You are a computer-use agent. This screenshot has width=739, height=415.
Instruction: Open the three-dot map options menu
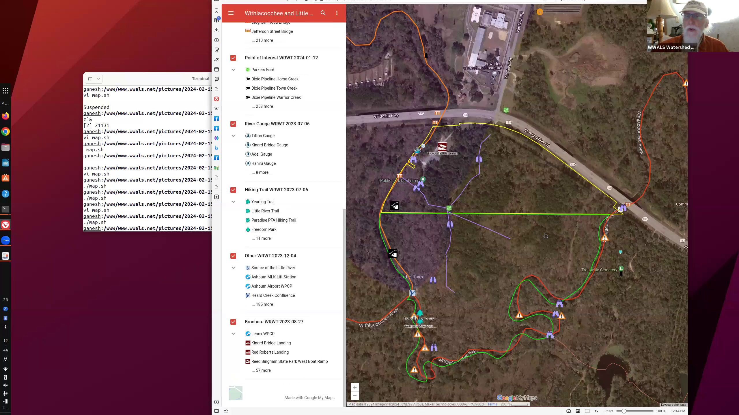pos(337,13)
